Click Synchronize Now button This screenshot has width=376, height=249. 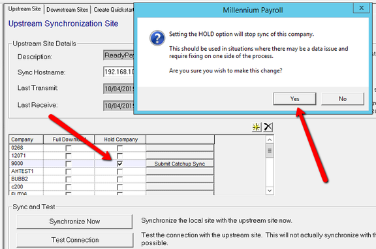(x=74, y=222)
